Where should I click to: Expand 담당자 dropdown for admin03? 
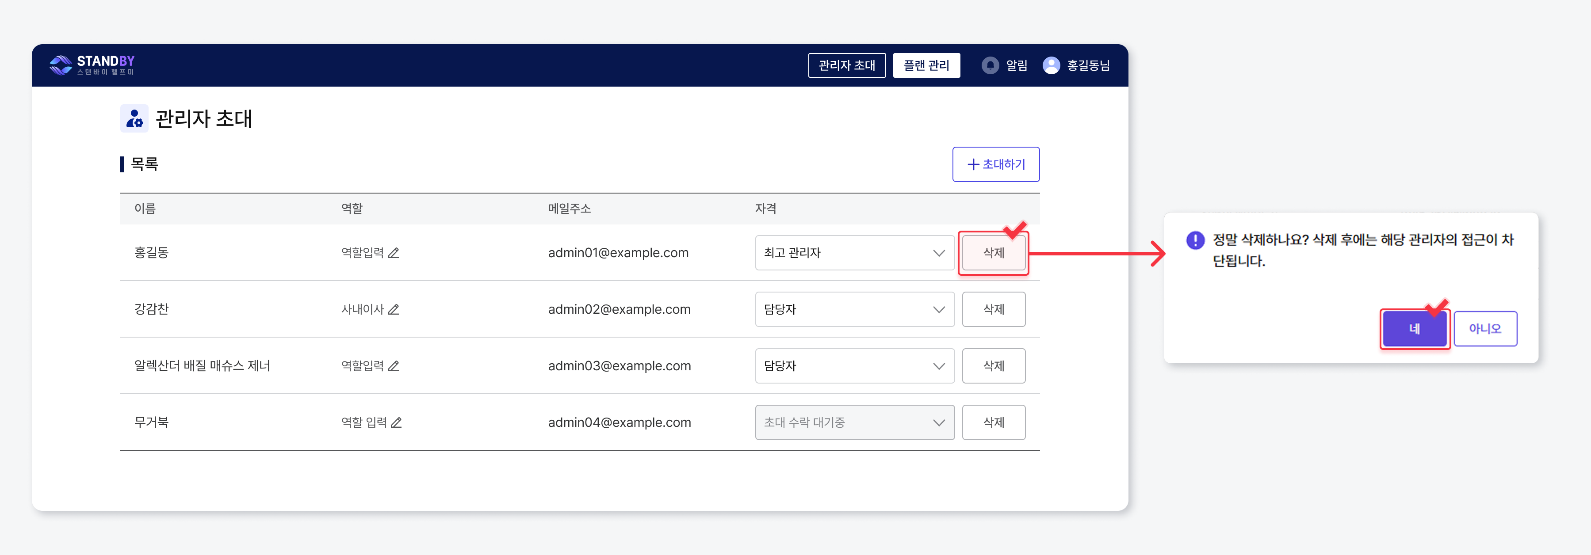(854, 366)
